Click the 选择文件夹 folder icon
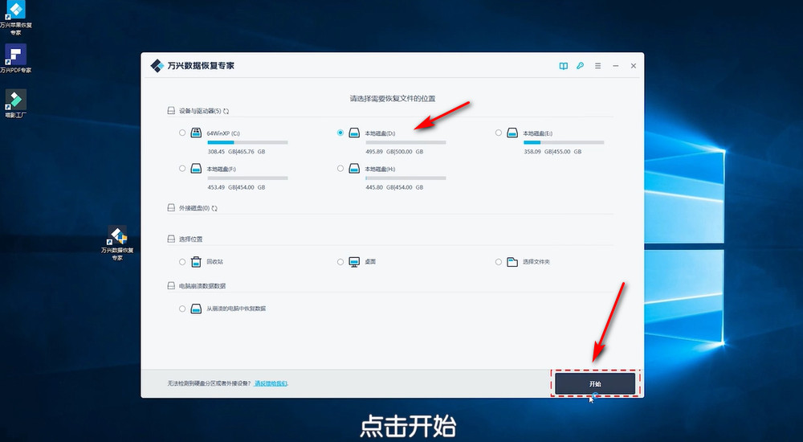The height and width of the screenshot is (442, 803). pos(512,262)
